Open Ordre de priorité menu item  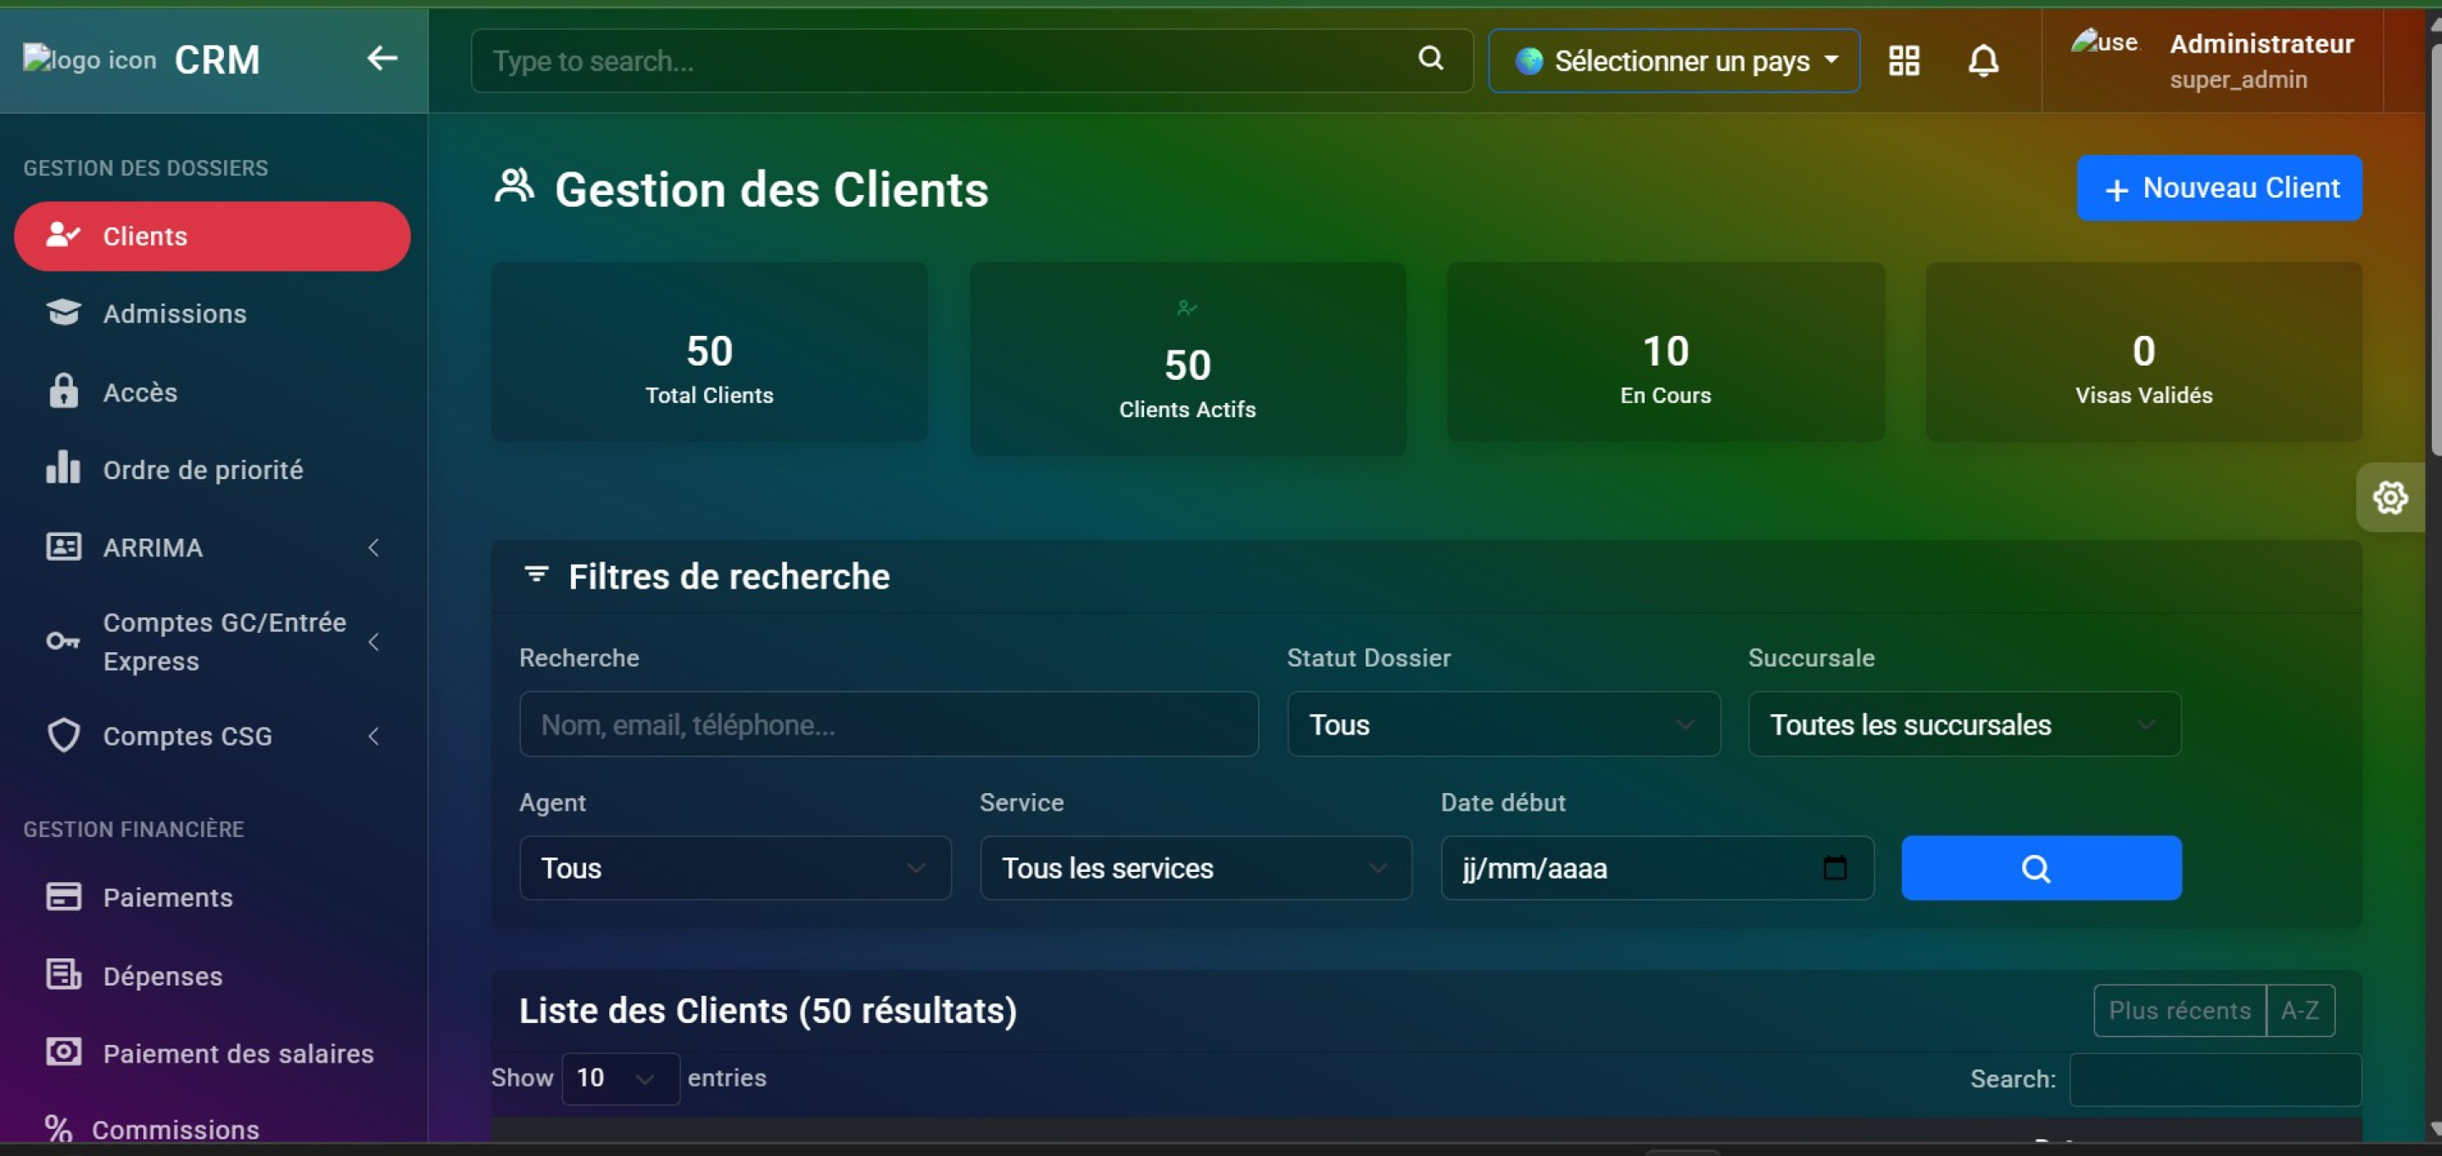coord(203,470)
